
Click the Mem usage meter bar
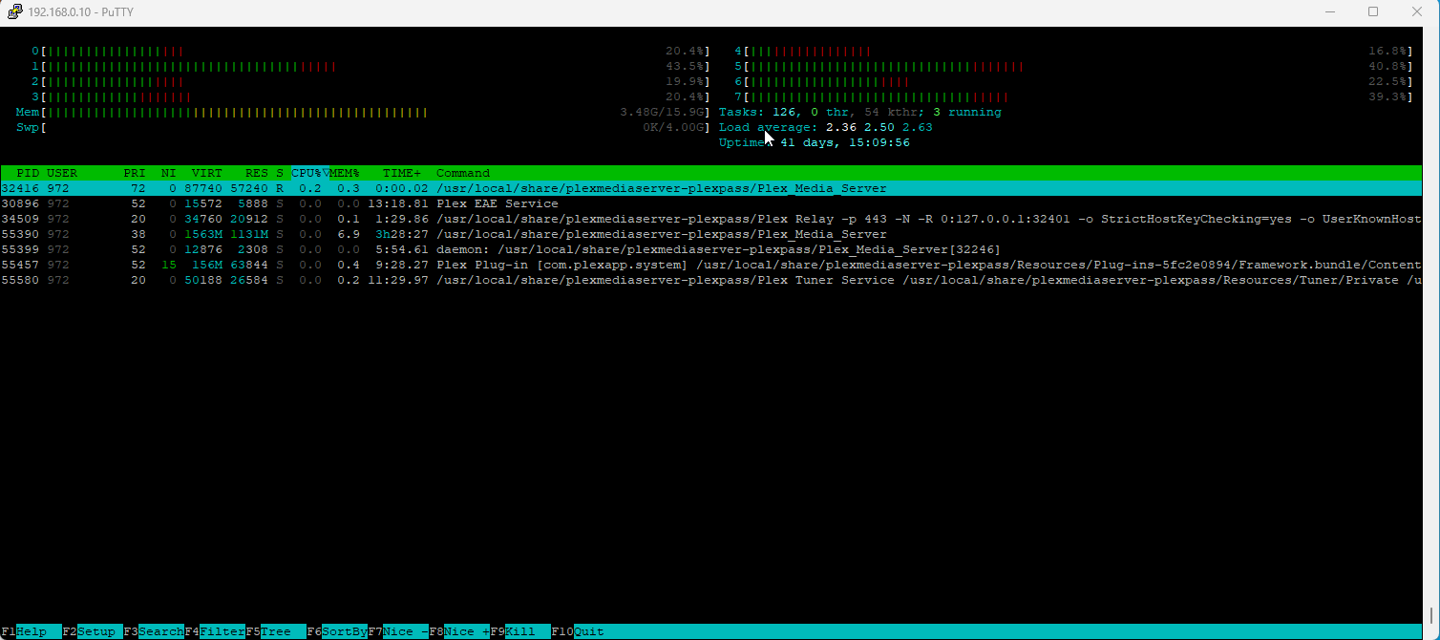point(364,112)
